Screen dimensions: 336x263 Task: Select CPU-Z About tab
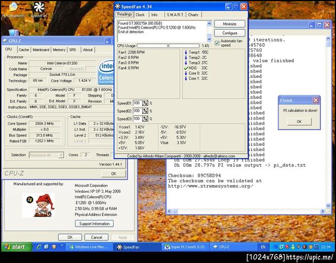pos(88,49)
